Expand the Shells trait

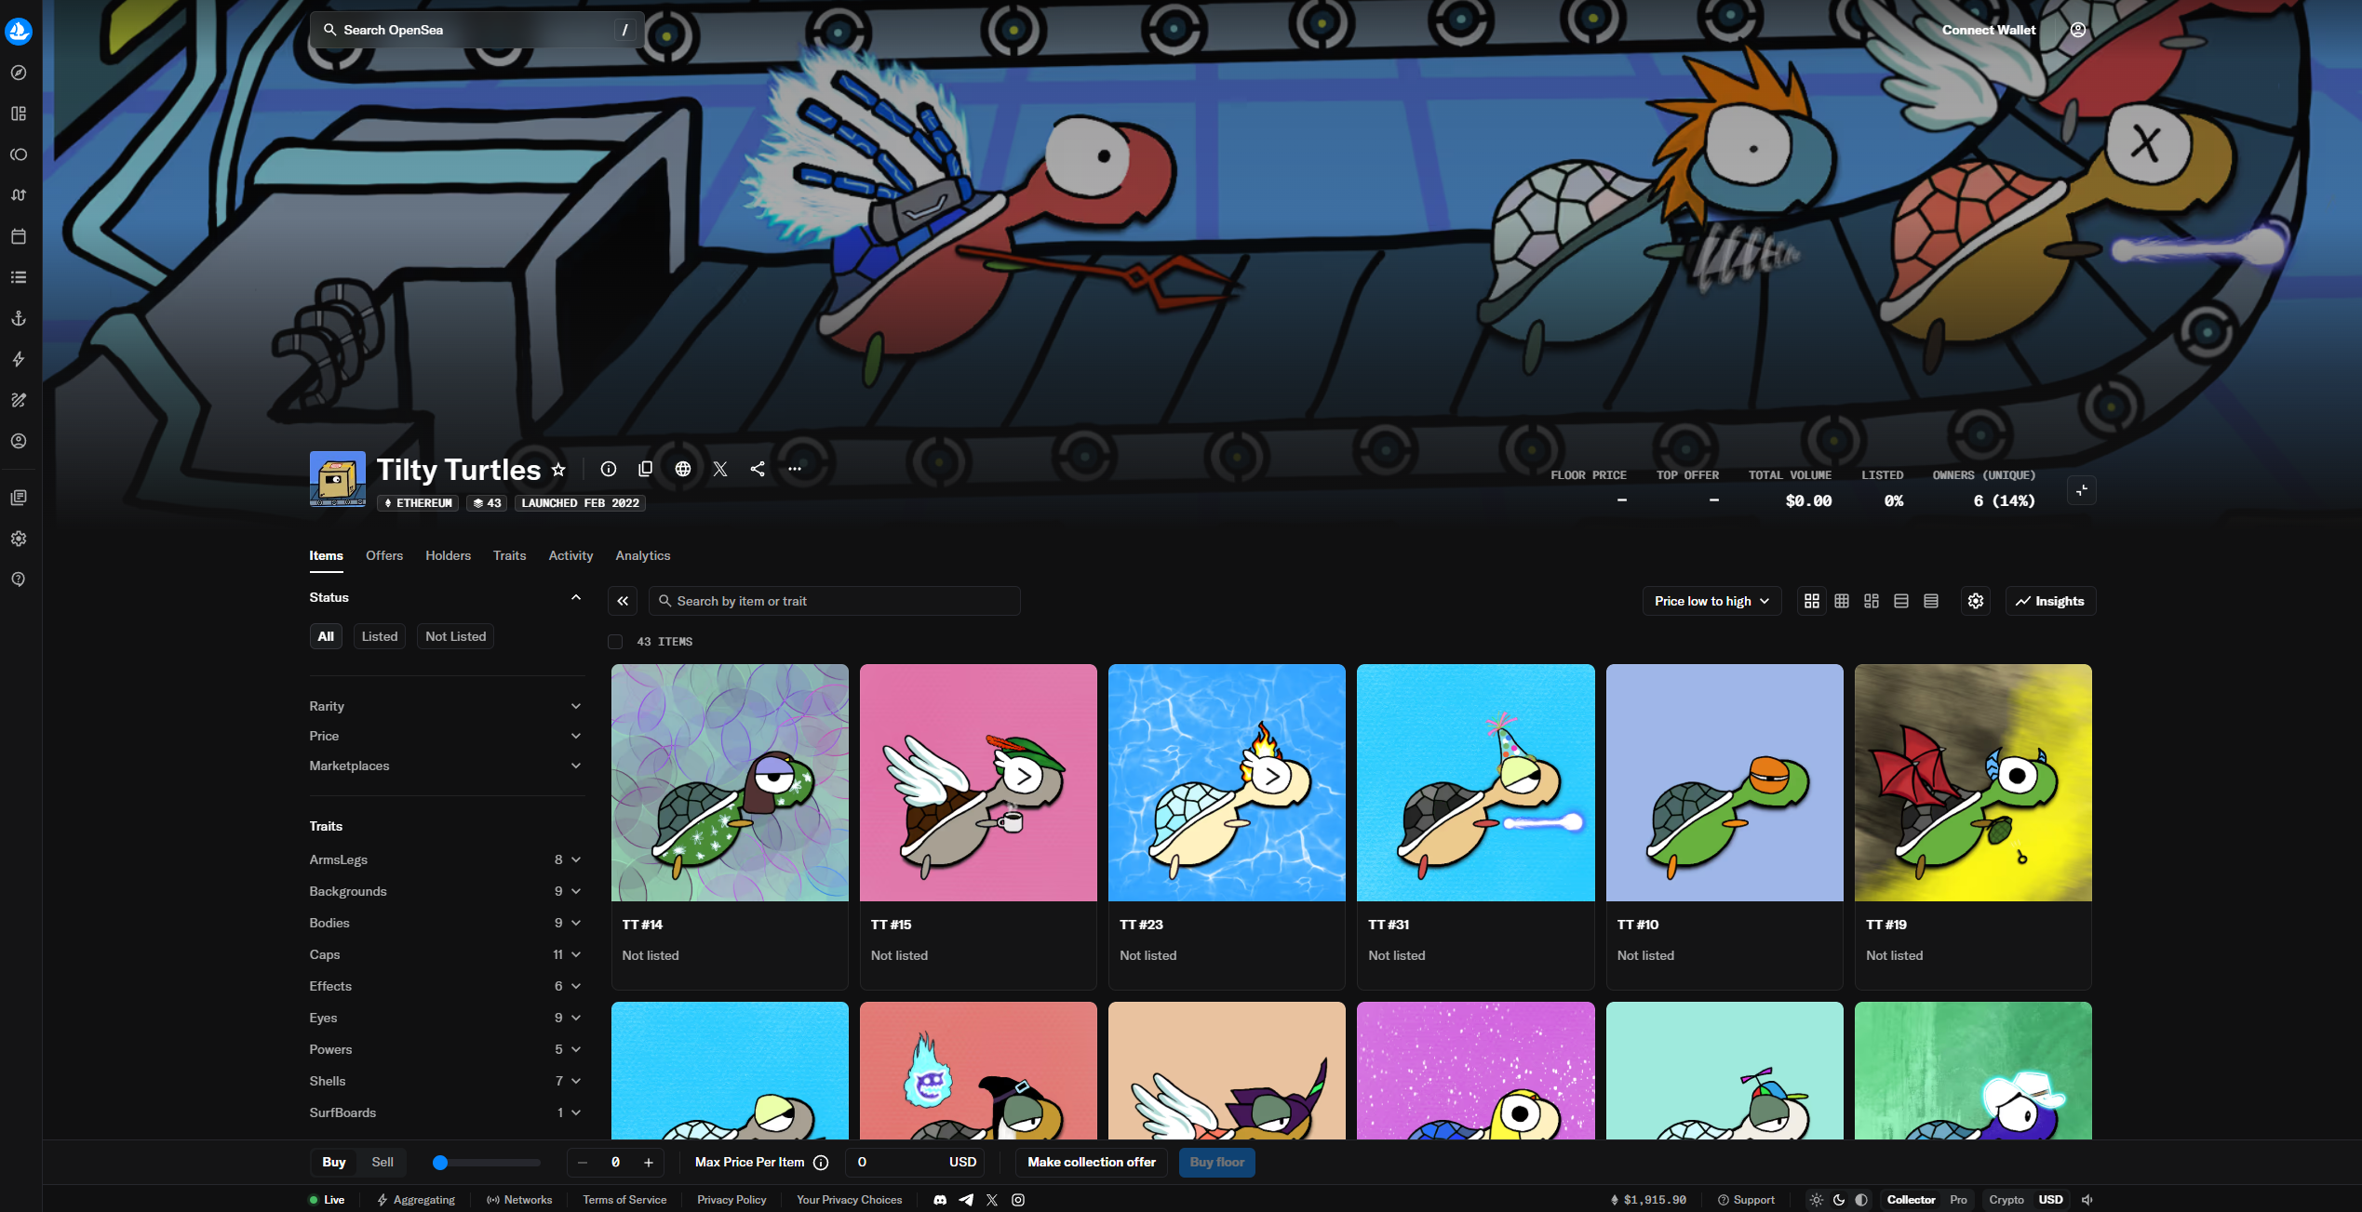(446, 1081)
